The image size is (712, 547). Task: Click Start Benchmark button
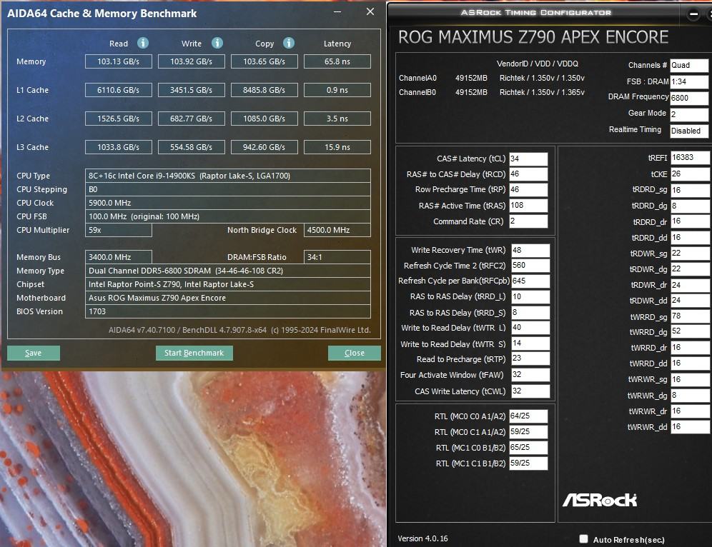tap(194, 353)
